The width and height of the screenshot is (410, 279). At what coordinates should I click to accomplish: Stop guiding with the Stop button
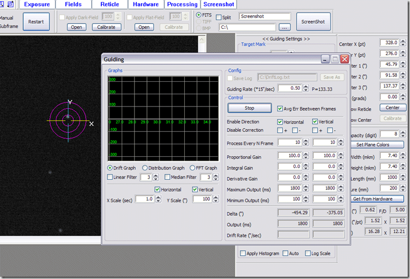[x=249, y=108]
